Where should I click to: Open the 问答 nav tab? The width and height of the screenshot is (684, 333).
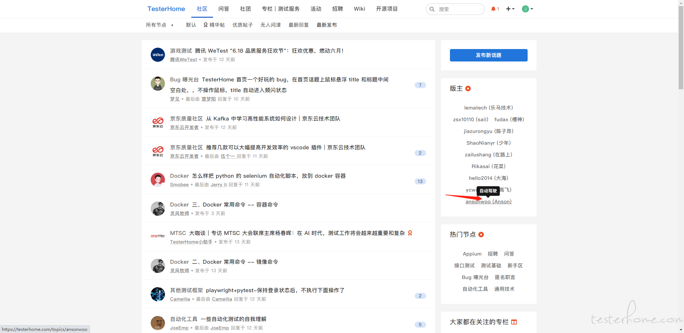224,9
